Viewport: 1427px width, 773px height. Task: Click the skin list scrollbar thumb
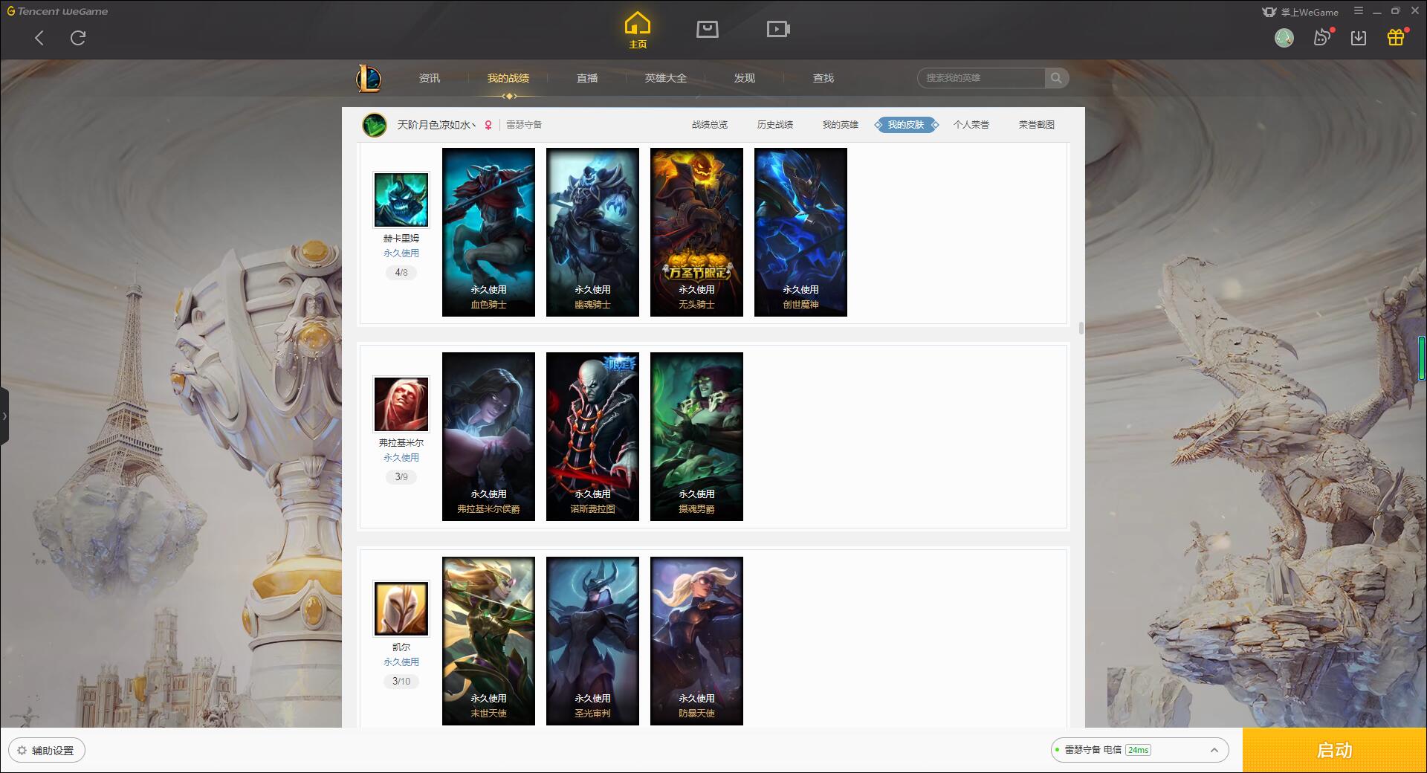(1081, 328)
